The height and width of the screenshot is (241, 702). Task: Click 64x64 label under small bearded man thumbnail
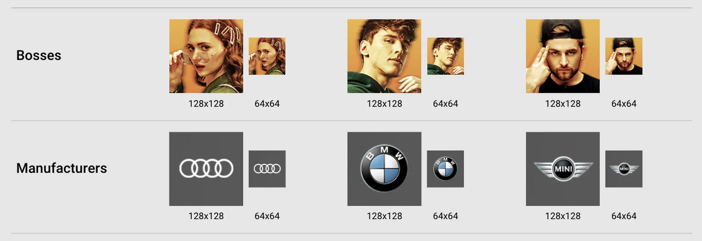tap(623, 104)
